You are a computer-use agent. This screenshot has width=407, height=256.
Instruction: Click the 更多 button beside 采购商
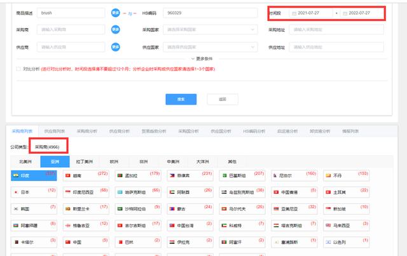pyautogui.click(x=115, y=29)
